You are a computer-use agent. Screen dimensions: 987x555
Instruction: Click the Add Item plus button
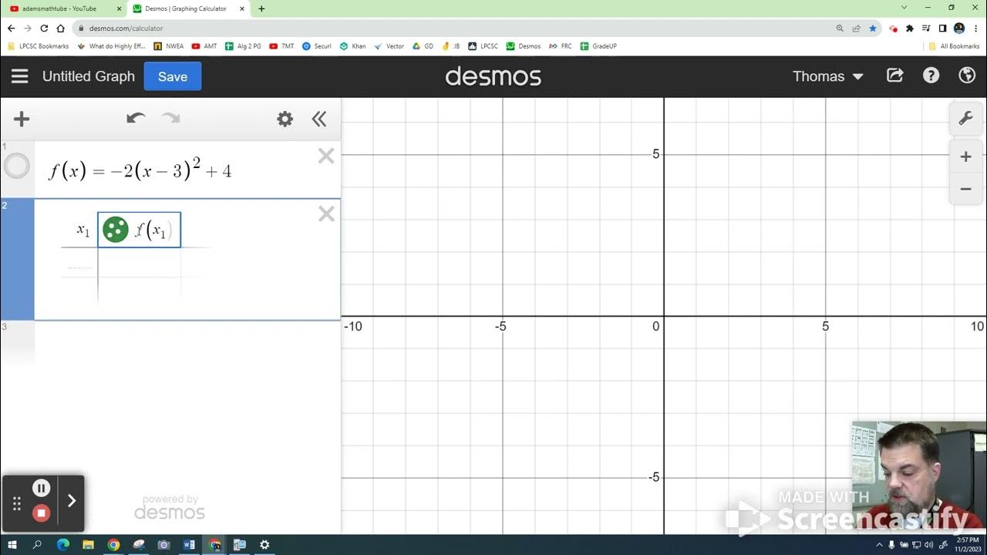22,119
